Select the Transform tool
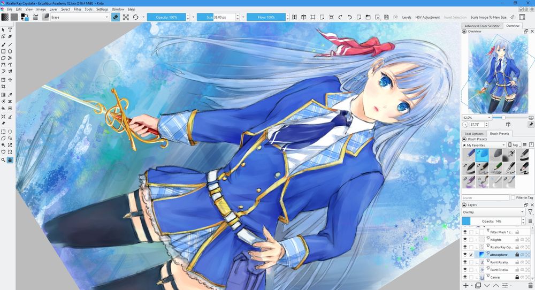Viewport: 535px width, 290px height. (x=3, y=80)
